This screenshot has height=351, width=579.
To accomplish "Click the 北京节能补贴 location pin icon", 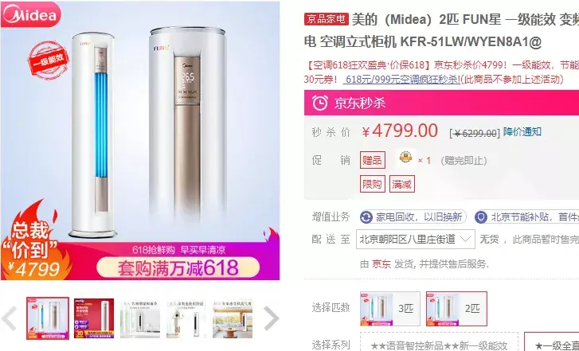I will [x=480, y=217].
